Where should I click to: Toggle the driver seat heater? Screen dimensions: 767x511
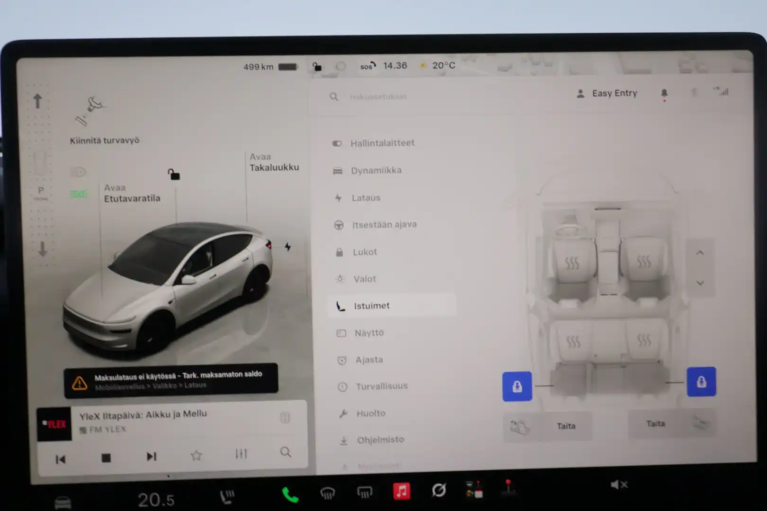coord(572,264)
